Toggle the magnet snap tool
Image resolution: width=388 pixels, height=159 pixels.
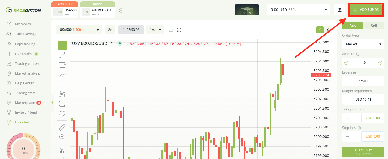[62, 150]
